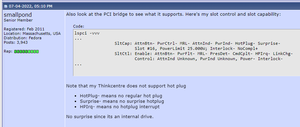
Task: Select the Registered: Feb 2011 line
Action: 24,29
